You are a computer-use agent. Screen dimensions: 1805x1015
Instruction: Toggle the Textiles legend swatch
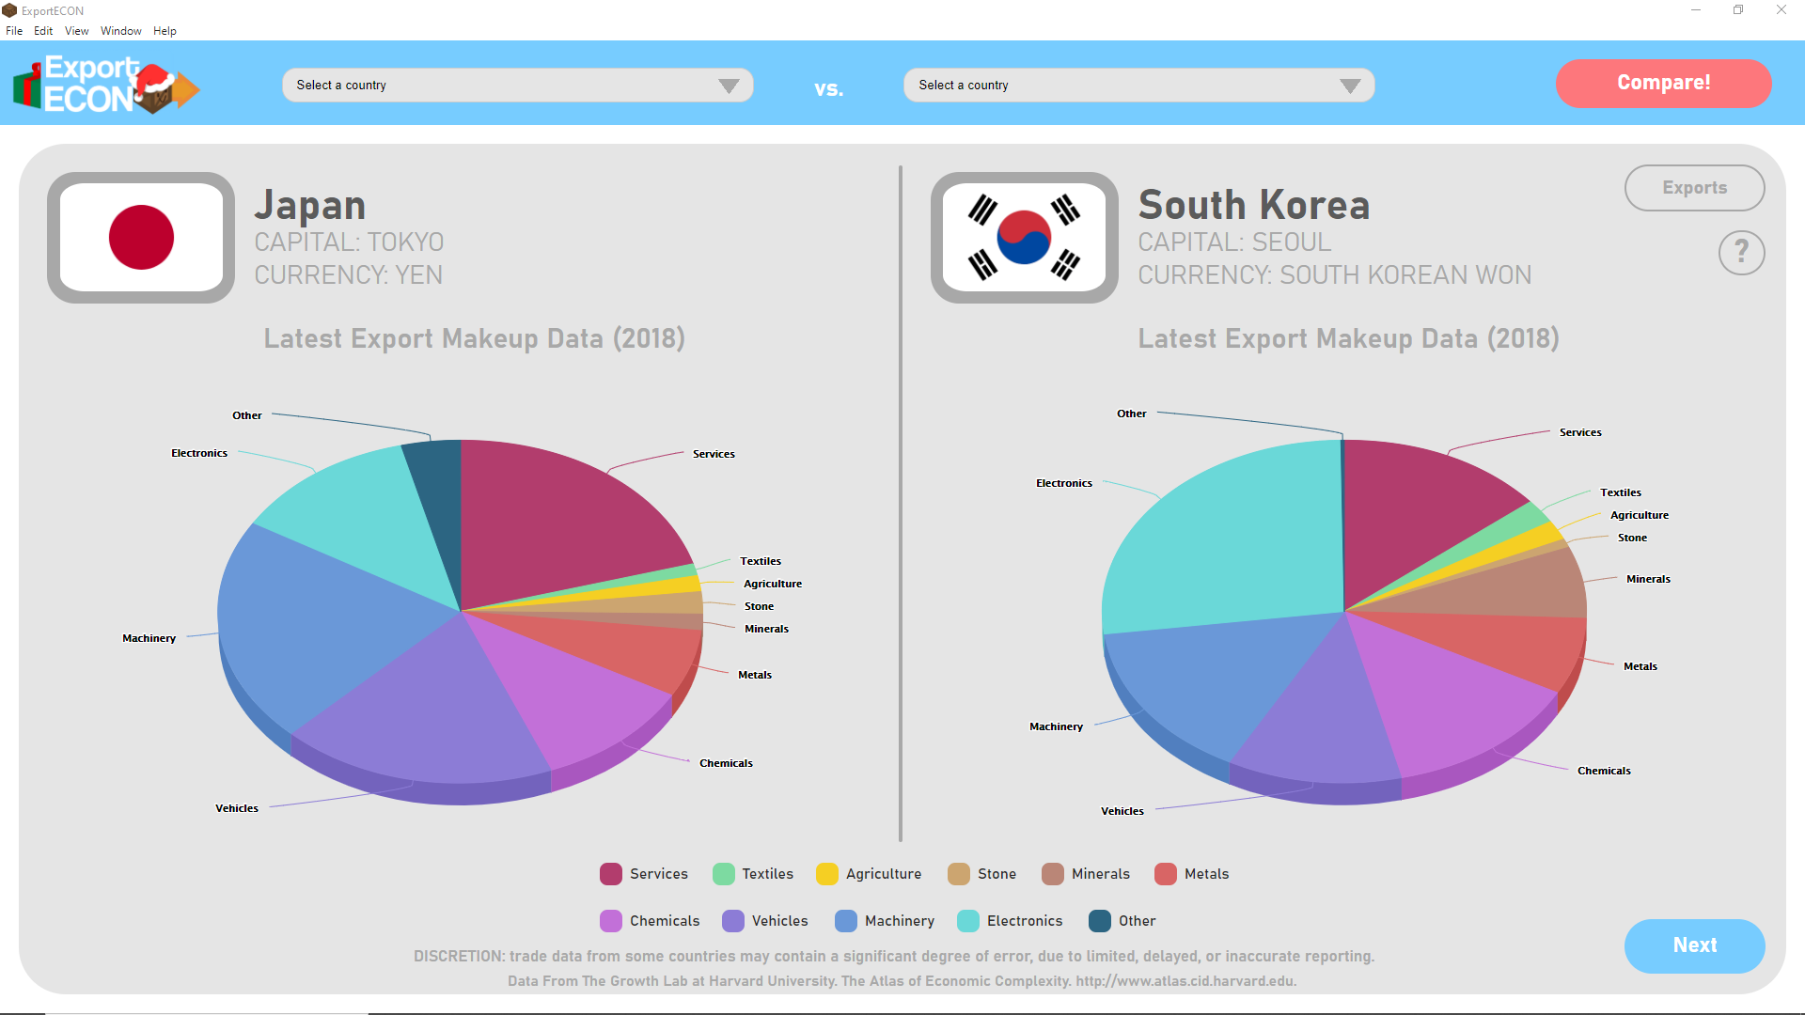[x=724, y=874]
